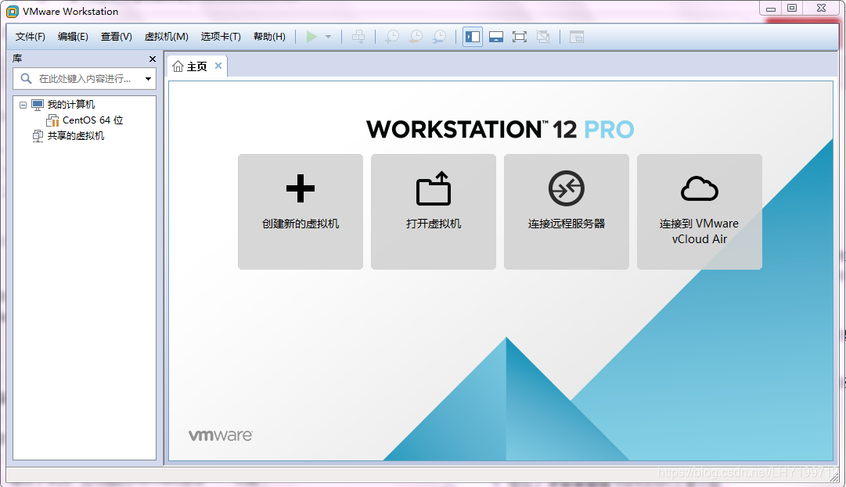Minimize the VMware Workstation window

(770, 8)
